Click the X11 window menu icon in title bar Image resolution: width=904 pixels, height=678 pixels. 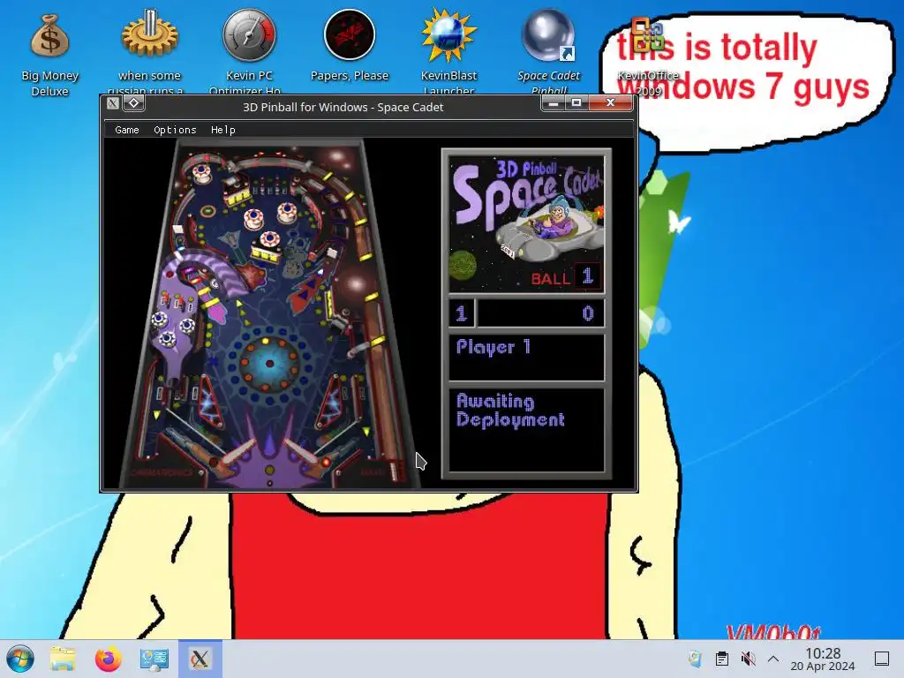tap(113, 103)
